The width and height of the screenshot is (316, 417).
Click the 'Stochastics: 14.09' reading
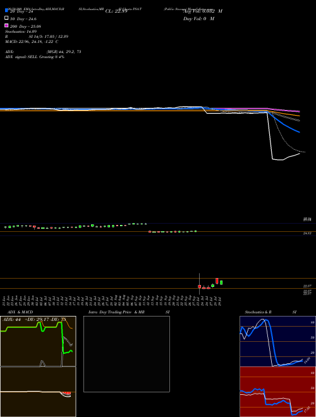(21, 32)
